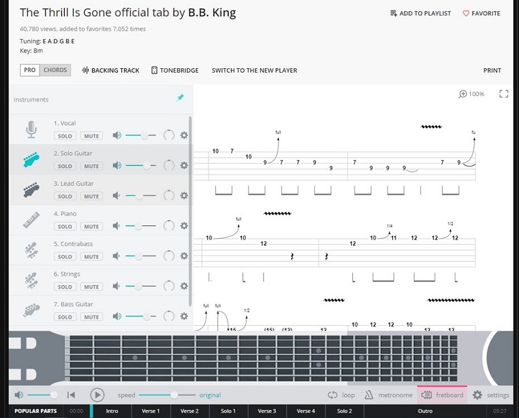519x418 pixels.
Task: Jump to the Outro section
Action: 425,411
